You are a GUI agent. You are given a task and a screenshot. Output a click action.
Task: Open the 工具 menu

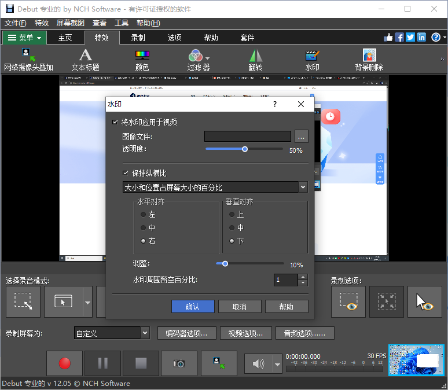122,23
